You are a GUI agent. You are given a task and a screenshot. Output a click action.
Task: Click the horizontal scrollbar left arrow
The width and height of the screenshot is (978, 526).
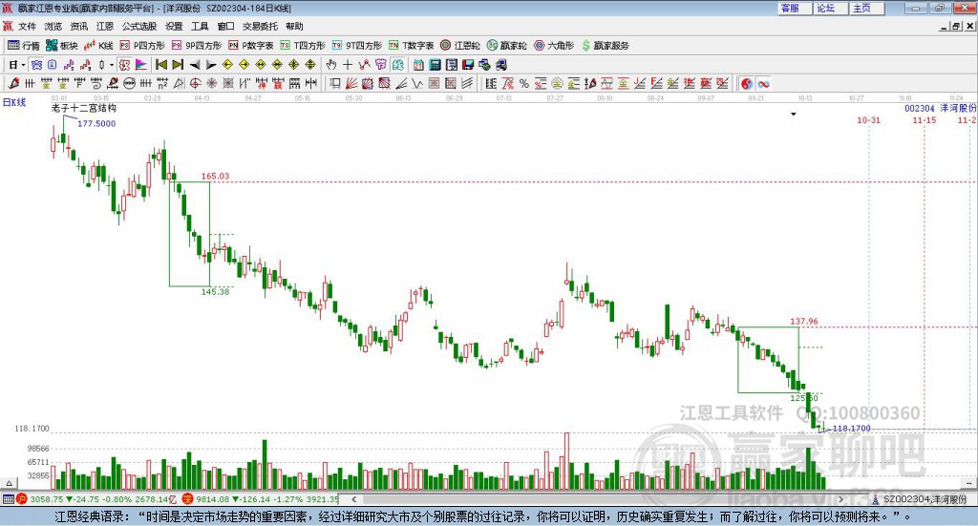[354, 499]
